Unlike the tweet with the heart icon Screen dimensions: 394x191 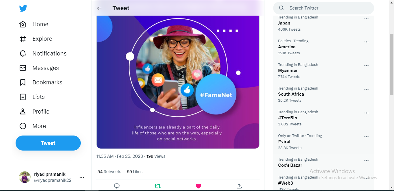click(x=198, y=186)
